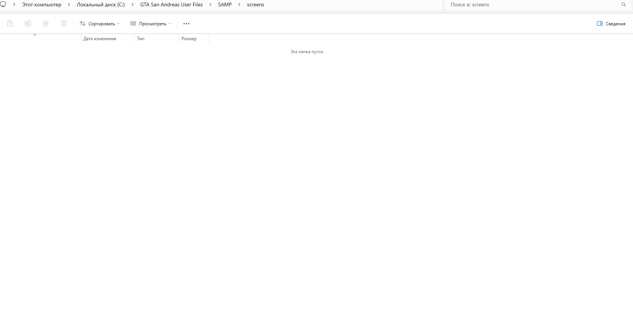Open the Сортировать dropdown
This screenshot has width=633, height=327.
click(100, 23)
